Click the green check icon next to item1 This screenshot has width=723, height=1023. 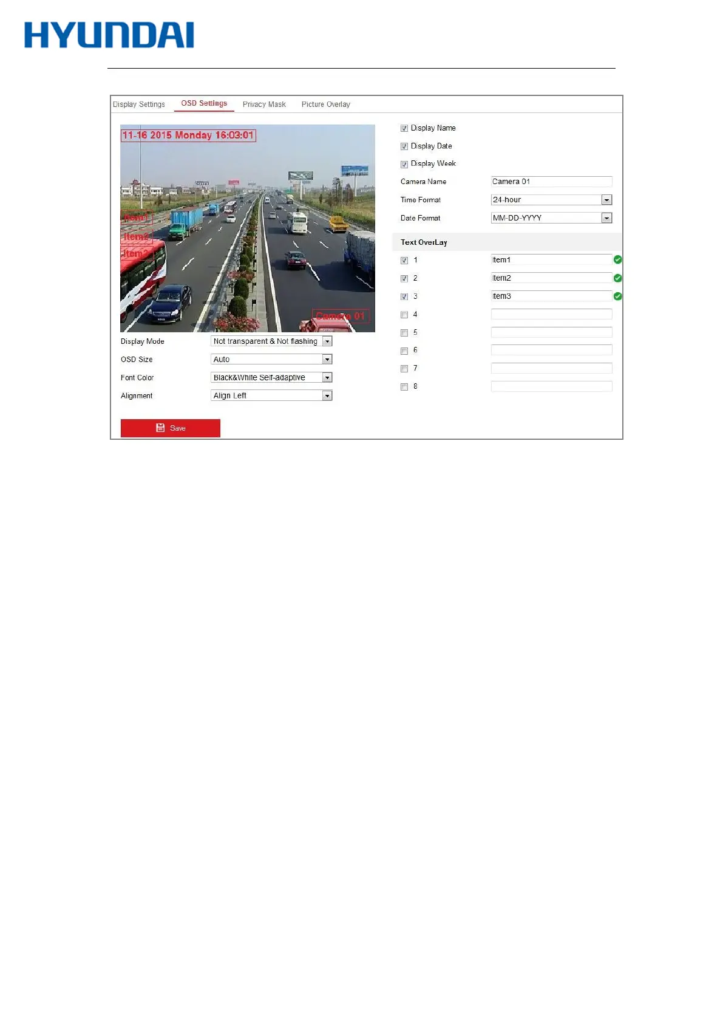[x=617, y=260]
